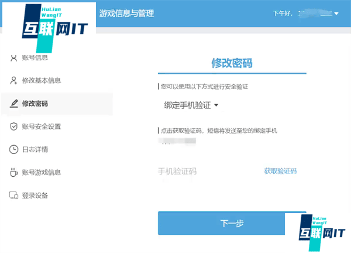Focus the 手机验证码 input field
The image size is (351, 253).
[x=205, y=171]
